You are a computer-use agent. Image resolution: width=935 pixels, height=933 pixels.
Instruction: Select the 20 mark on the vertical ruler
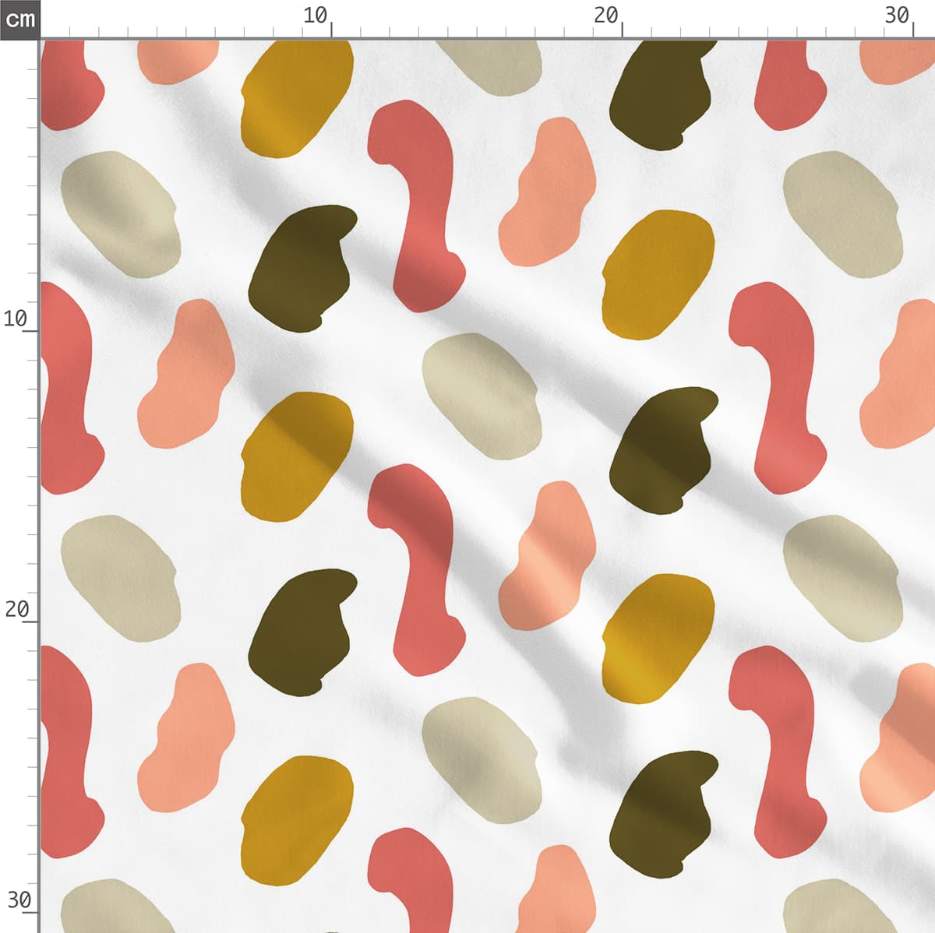(16, 609)
